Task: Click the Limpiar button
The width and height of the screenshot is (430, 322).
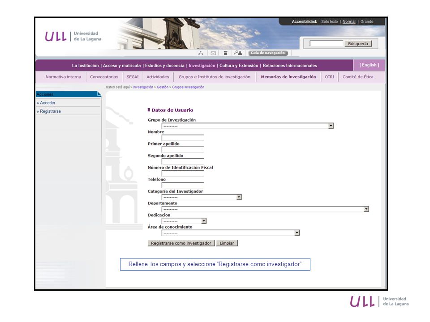Action: click(227, 243)
